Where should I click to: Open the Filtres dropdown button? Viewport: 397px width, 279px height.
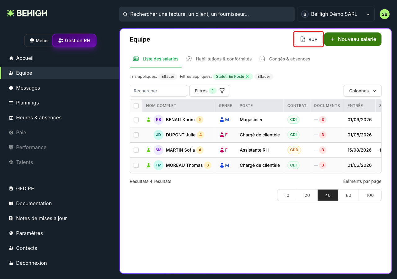(x=209, y=91)
